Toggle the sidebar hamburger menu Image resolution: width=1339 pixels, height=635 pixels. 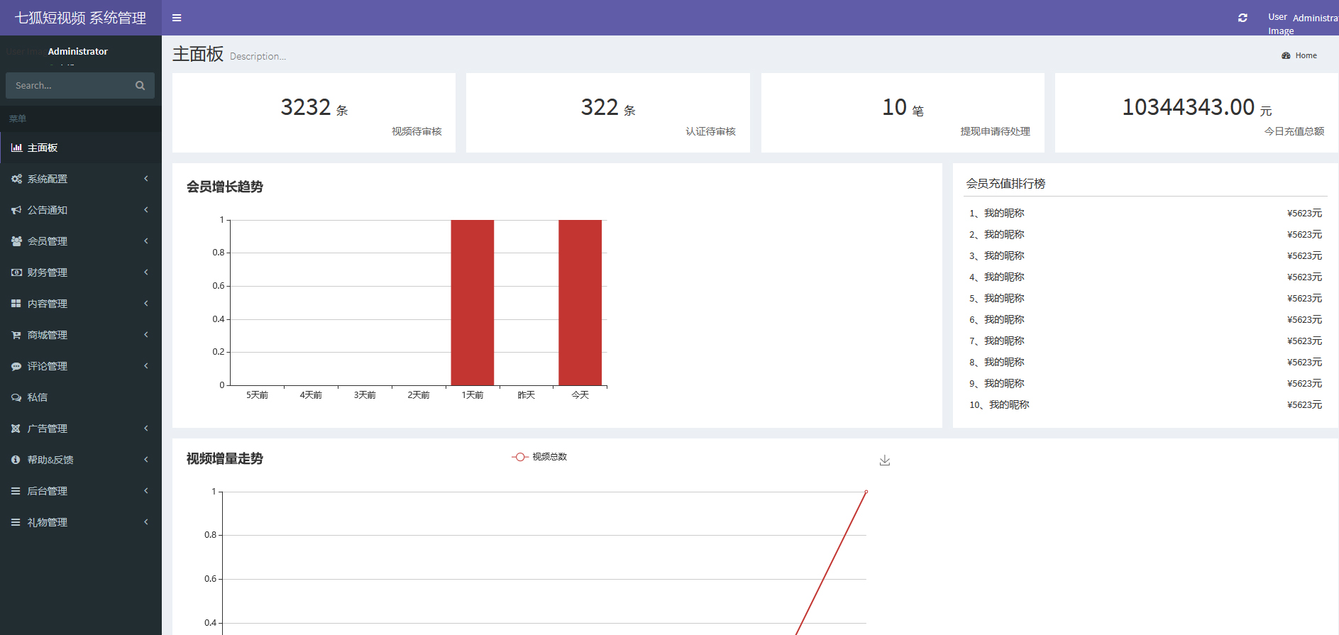[177, 18]
